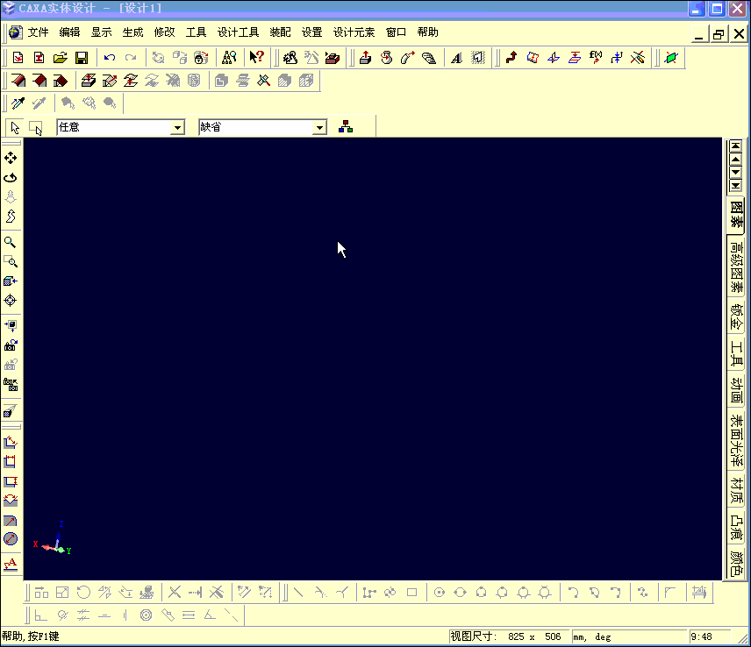Switch to the 工具 catalog tab
This screenshot has height=647, width=751.
tap(736, 353)
